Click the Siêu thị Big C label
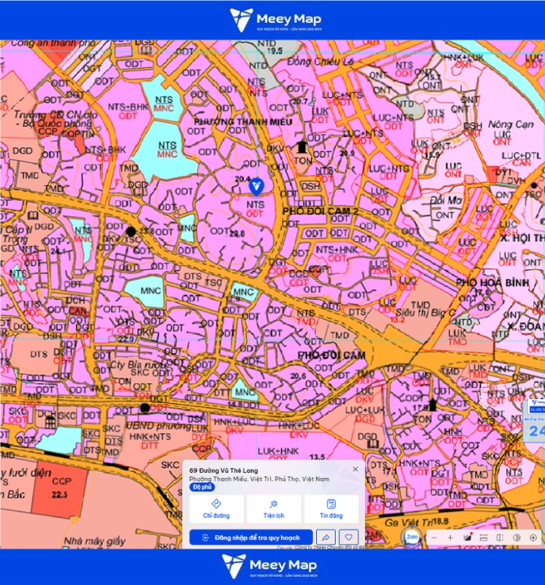545x585 pixels. (x=425, y=312)
